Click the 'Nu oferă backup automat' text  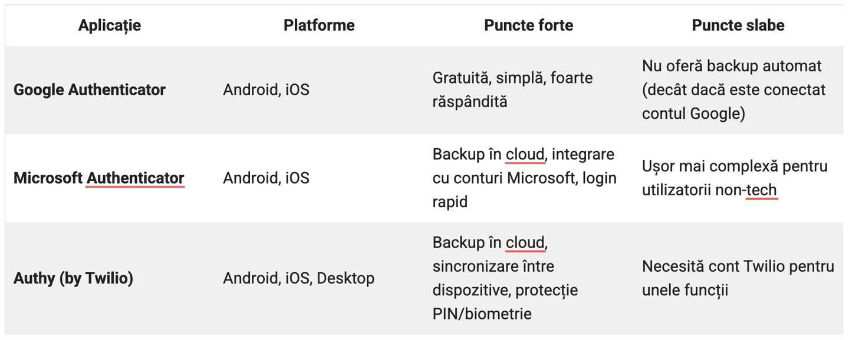coord(732,66)
